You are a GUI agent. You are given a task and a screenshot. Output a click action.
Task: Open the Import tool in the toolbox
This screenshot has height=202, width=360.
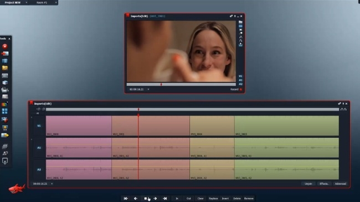coord(5,54)
